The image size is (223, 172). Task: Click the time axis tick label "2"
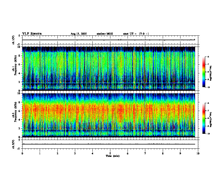tap(57, 153)
